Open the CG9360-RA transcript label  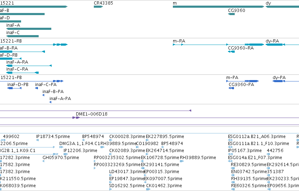241,48
